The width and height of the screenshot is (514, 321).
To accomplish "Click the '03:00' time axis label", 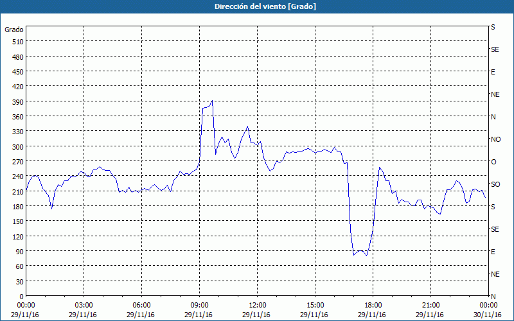I will coord(84,306).
